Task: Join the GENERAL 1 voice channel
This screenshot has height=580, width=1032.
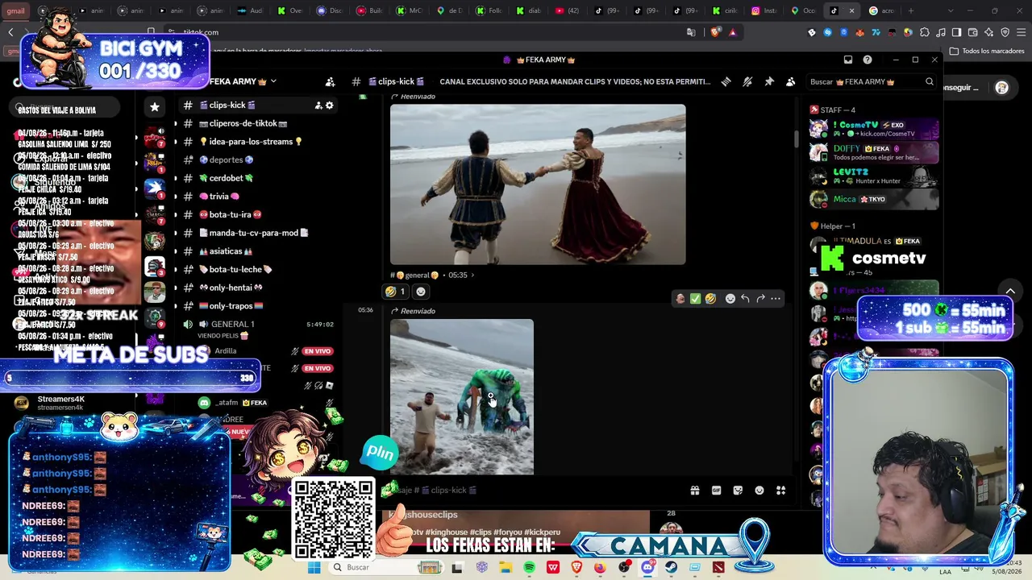Action: (x=232, y=324)
